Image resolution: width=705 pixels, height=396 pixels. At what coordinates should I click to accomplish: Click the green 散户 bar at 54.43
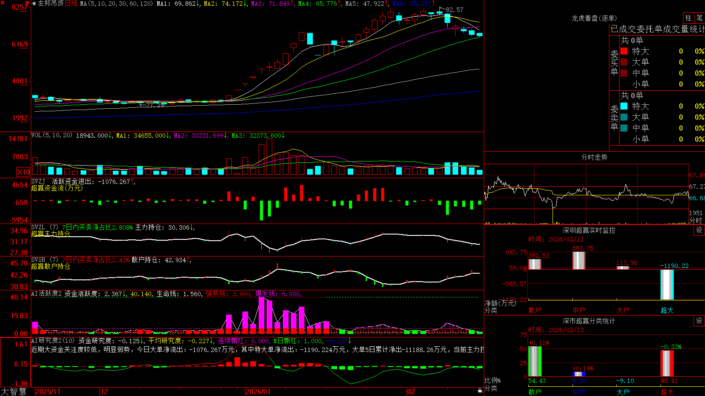(534, 362)
